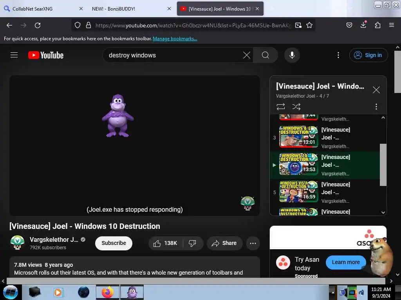
Task: Click in the YouTube search field
Action: pos(174,55)
